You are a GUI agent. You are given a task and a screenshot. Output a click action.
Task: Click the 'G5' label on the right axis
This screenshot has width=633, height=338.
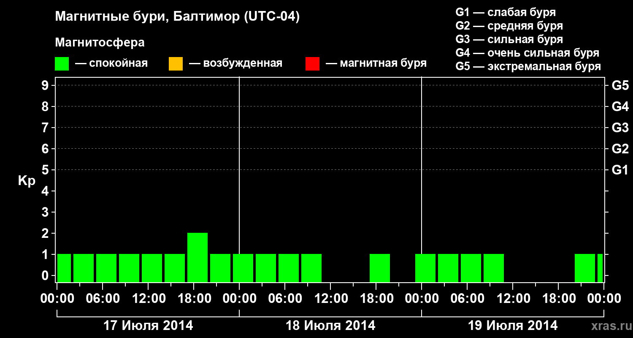pos(620,85)
